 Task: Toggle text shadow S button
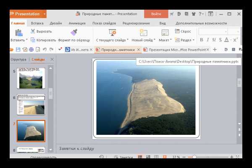[220, 40]
